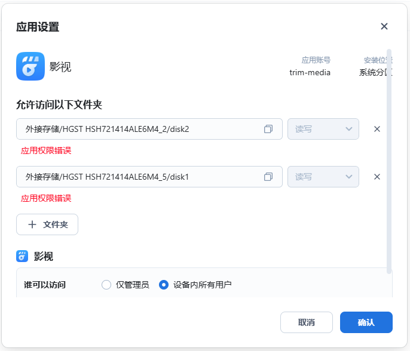The width and height of the screenshot is (410, 351).
Task: Click 取消 to cancel
Action: click(x=307, y=322)
